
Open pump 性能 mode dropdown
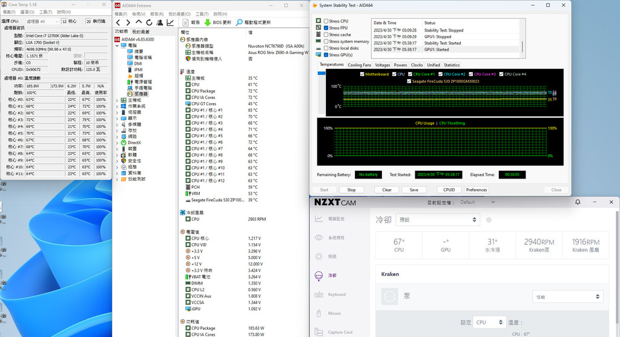click(568, 296)
